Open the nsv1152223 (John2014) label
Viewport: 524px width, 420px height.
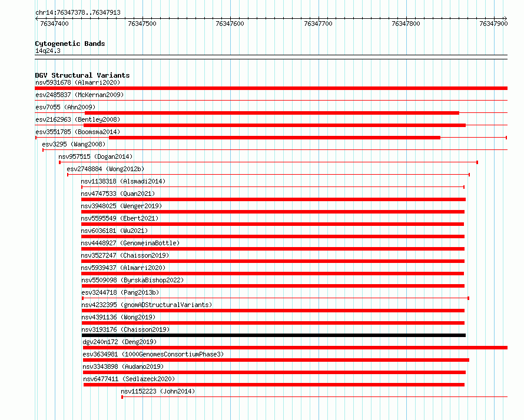(x=158, y=391)
